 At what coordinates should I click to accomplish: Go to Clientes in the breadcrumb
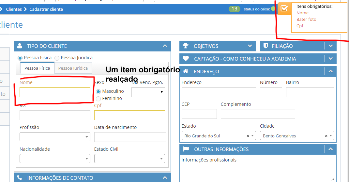pos(14,9)
